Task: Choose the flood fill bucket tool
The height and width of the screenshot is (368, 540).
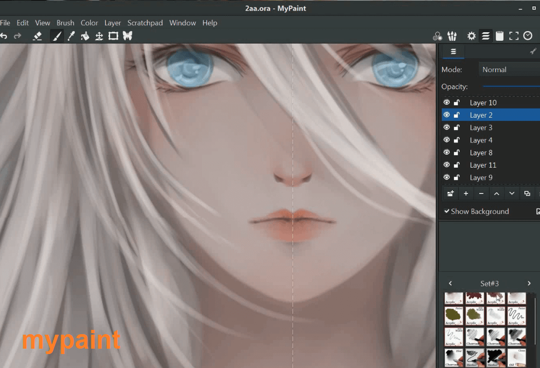Action: click(x=85, y=36)
